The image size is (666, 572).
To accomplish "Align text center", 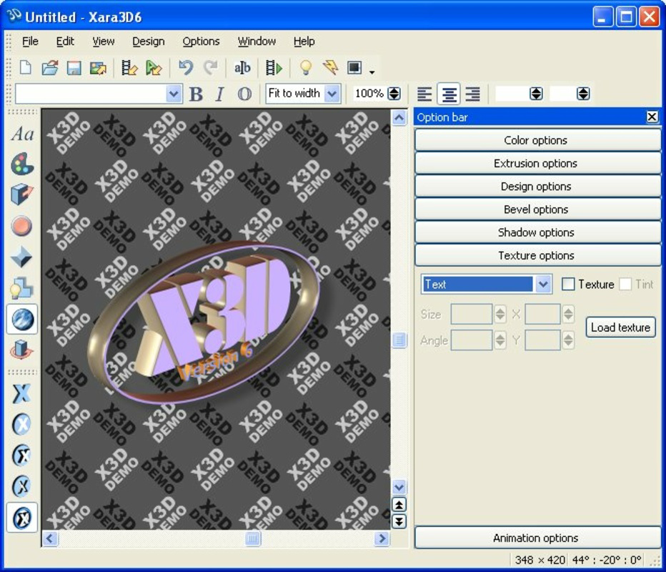I will (x=449, y=94).
